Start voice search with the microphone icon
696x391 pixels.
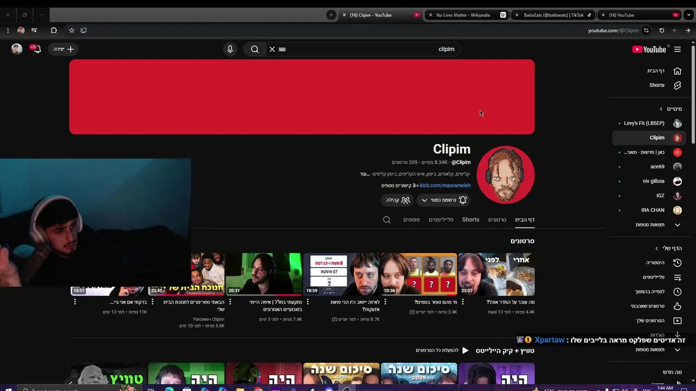click(230, 49)
